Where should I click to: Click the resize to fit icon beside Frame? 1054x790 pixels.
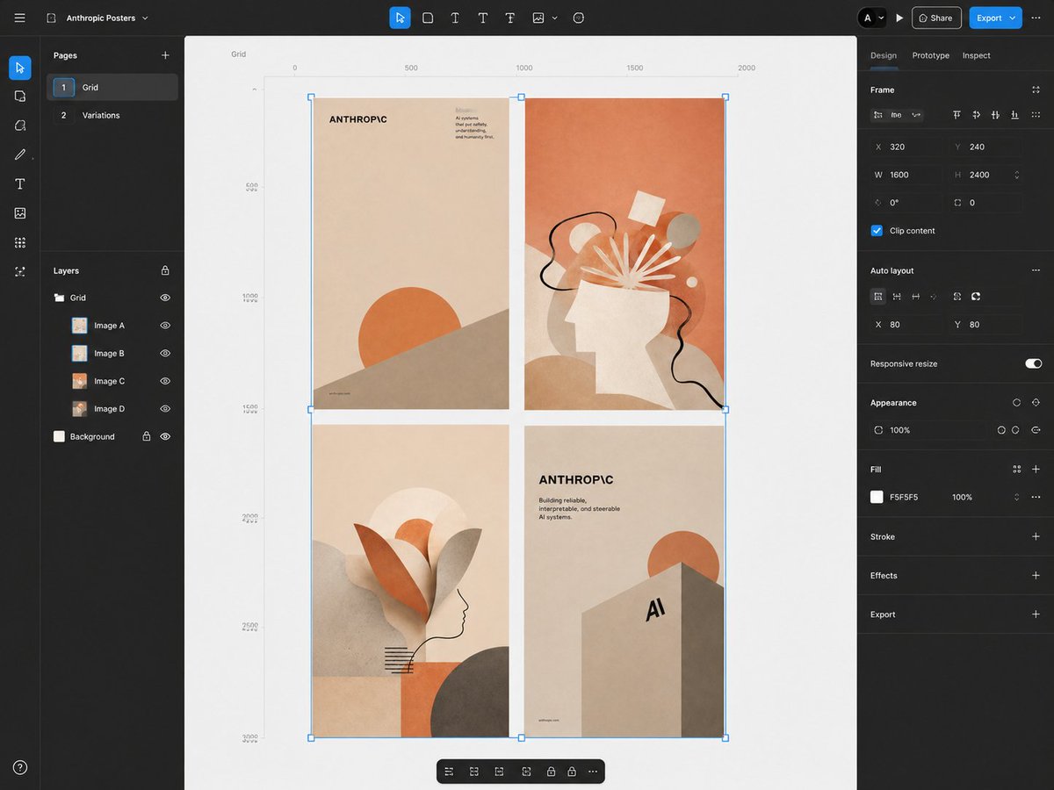[x=1036, y=90]
